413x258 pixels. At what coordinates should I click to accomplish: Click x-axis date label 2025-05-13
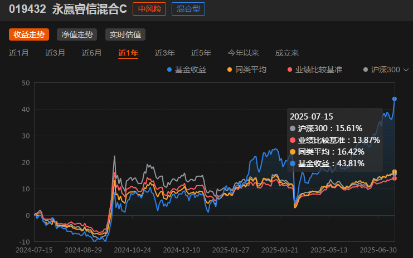tap(329, 250)
